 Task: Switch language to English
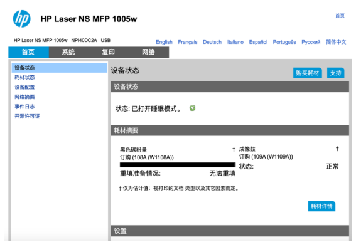point(164,42)
